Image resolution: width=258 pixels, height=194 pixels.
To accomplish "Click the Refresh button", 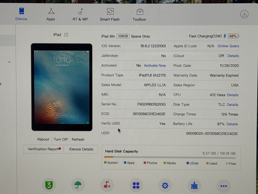I will coord(78,139).
